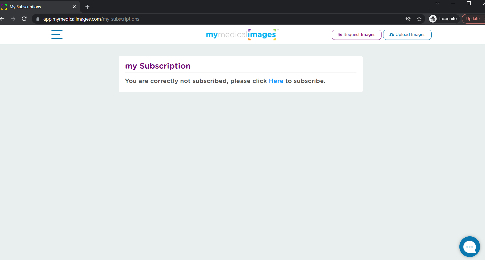The height and width of the screenshot is (260, 485).
Task: Click the my Subscription heading
Action: [x=158, y=66]
